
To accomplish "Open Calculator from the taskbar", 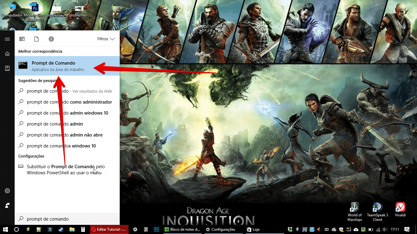I will click(x=83, y=229).
